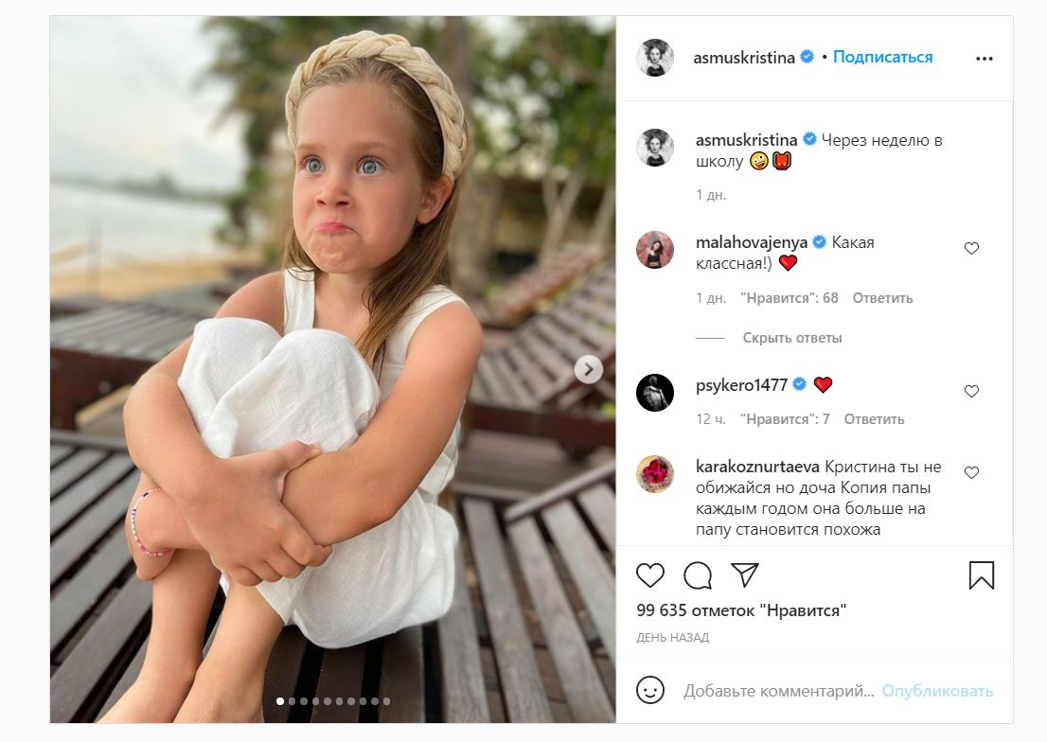Open emoji picker in comment field
Image resolution: width=1047 pixels, height=742 pixels.
click(650, 691)
